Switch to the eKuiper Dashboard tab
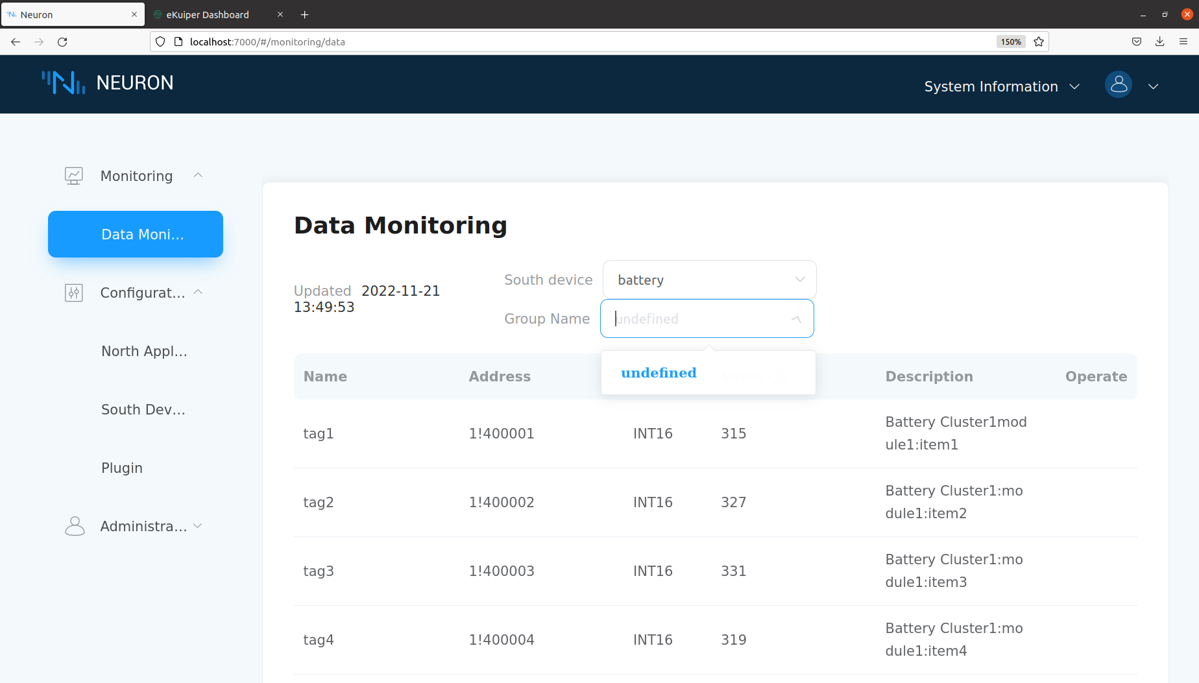The image size is (1199, 683). (208, 14)
